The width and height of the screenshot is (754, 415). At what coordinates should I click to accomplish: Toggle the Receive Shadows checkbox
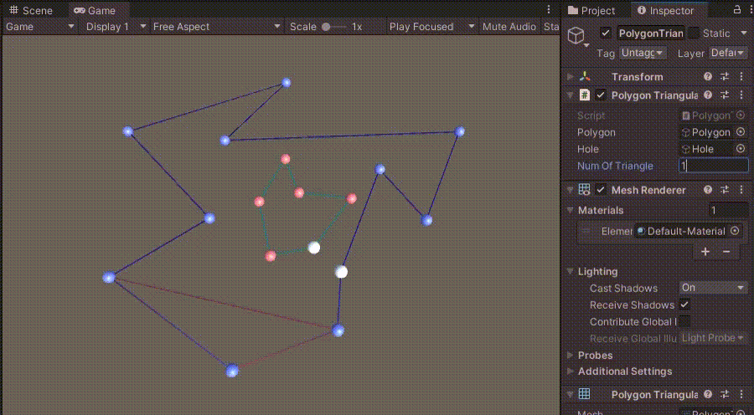tap(684, 305)
